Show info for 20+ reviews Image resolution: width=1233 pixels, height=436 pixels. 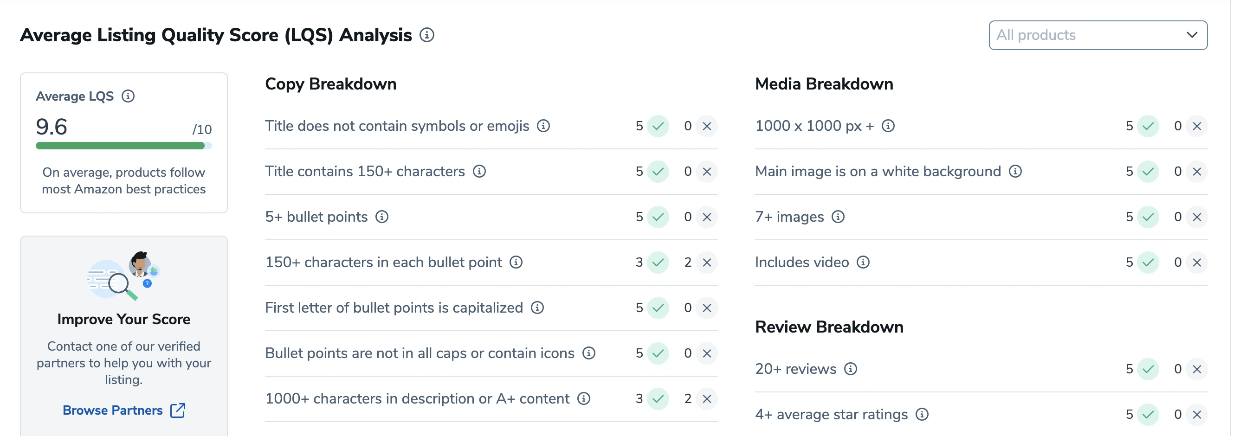click(850, 369)
